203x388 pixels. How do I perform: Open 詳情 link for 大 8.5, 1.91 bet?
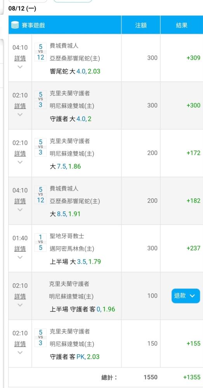point(20,201)
